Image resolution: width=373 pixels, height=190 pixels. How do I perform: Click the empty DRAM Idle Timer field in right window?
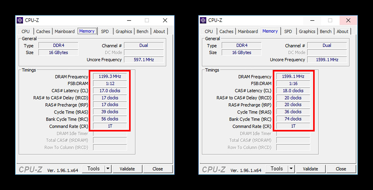click(293, 133)
